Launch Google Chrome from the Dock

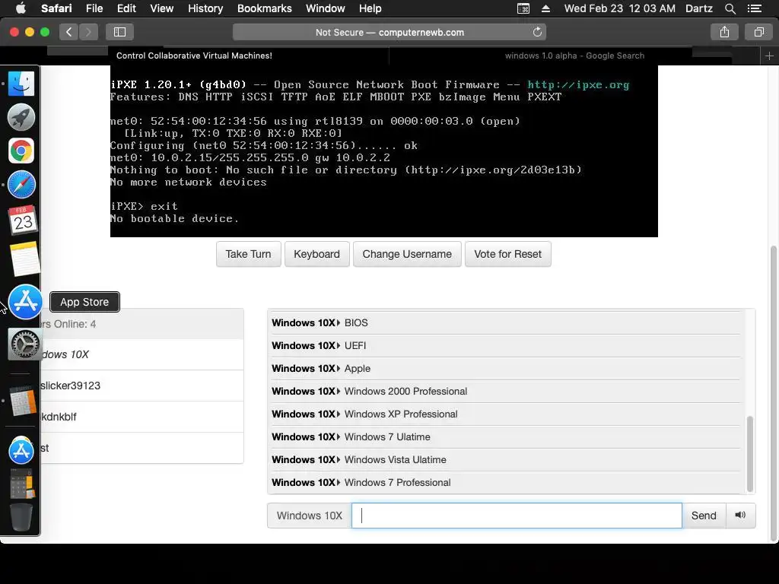tap(21, 151)
